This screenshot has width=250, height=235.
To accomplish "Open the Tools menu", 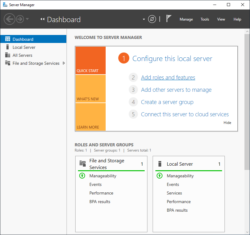I will click(205, 19).
